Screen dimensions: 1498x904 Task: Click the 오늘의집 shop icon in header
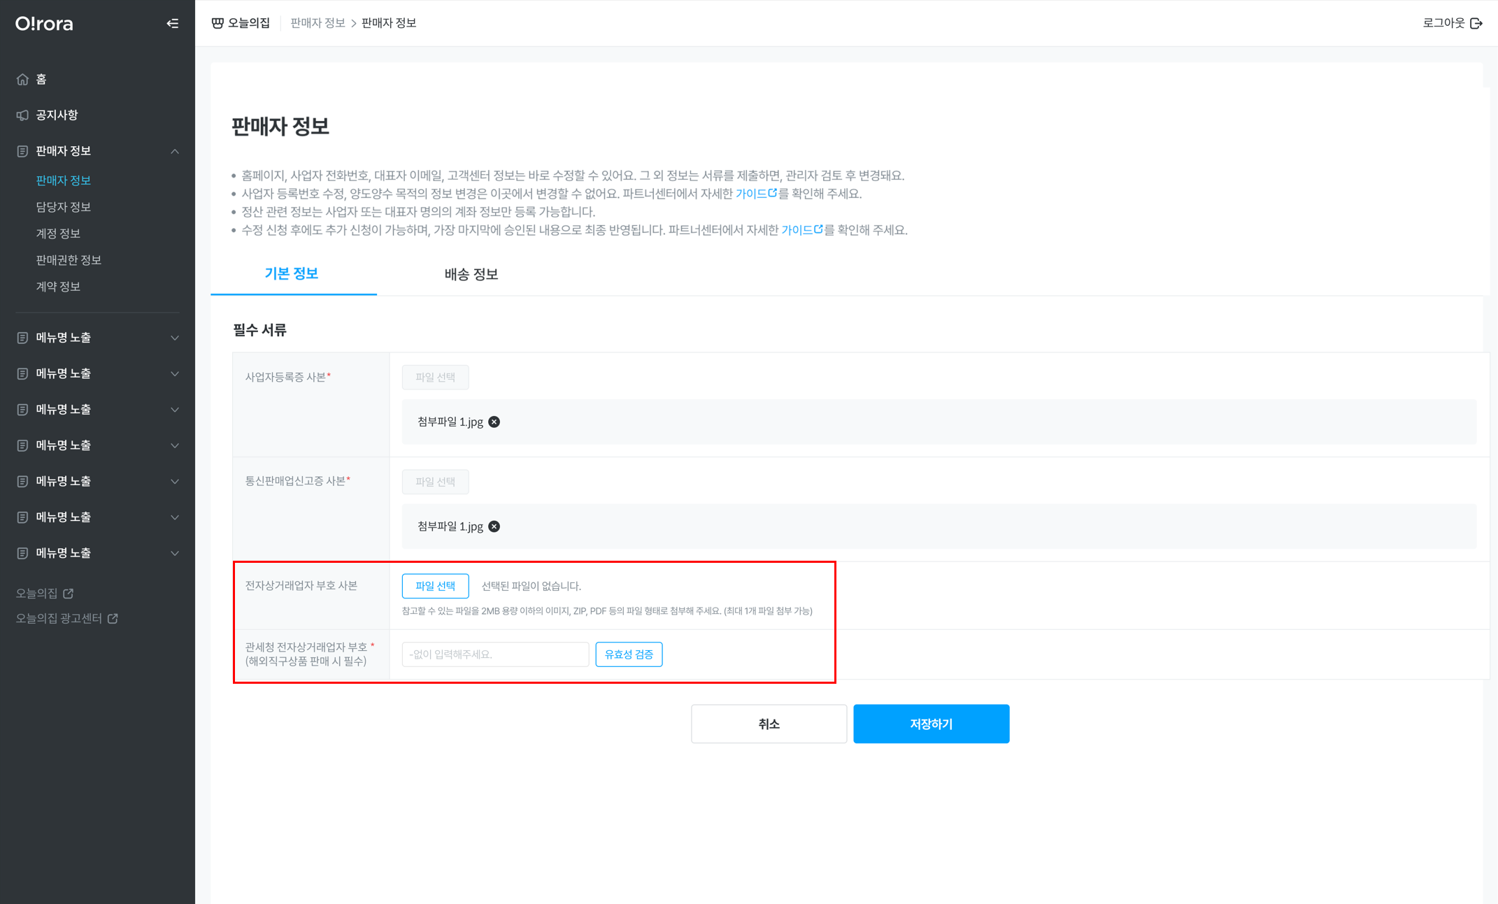(x=217, y=23)
